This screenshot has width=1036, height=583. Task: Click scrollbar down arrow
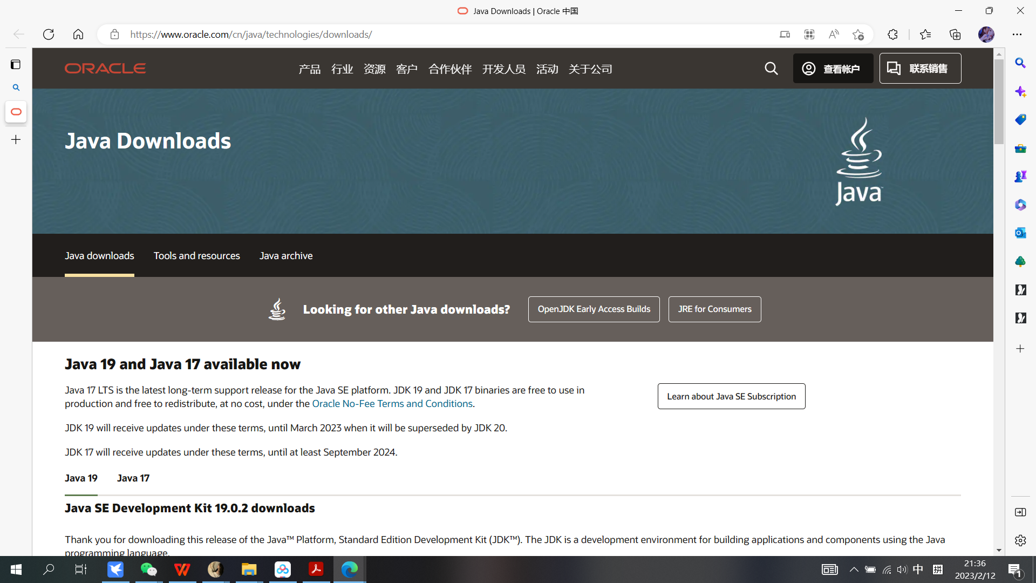(x=999, y=551)
